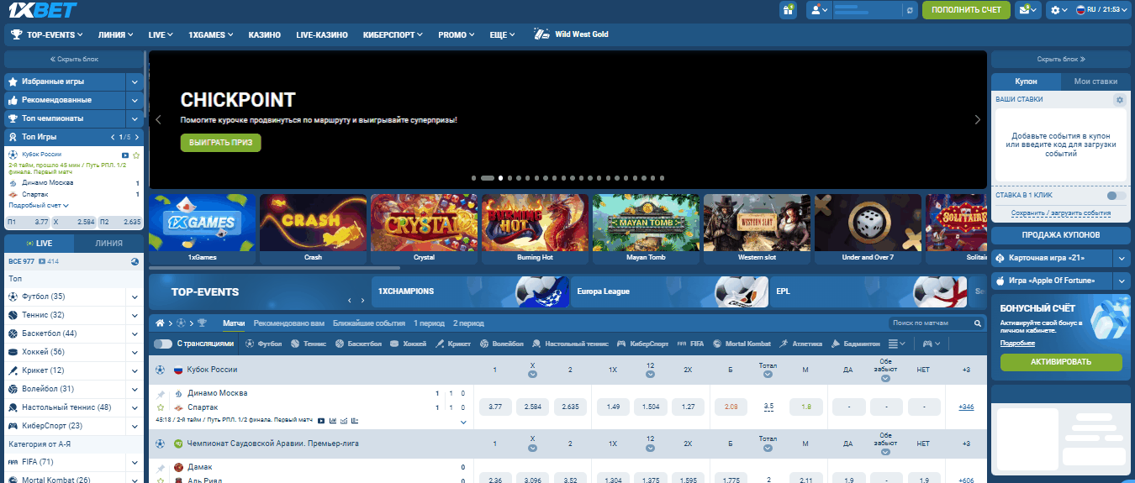Click АКТИВИРОВАТЬ bonus button
Image resolution: width=1135 pixels, height=483 pixels.
click(x=1061, y=362)
